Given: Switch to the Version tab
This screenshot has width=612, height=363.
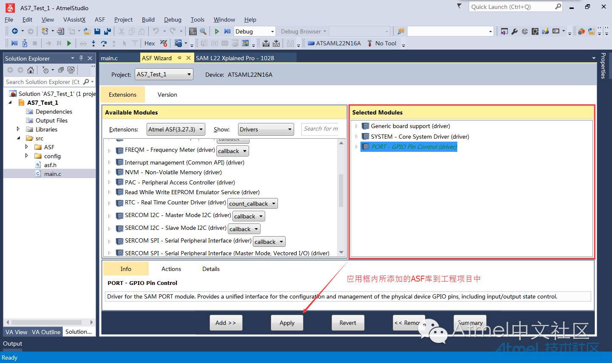Looking at the screenshot, I should tap(167, 95).
